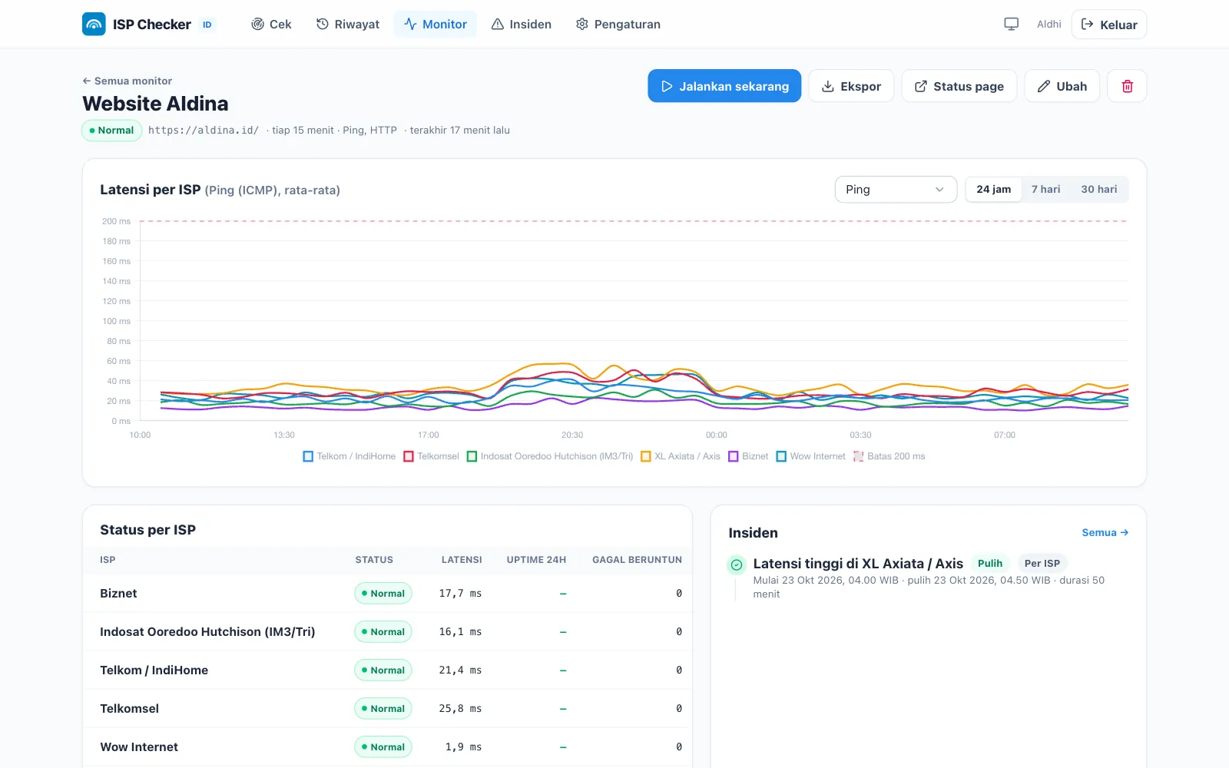Switch to the 30 hari range
Screen dimensions: 1229x768
tap(1098, 189)
